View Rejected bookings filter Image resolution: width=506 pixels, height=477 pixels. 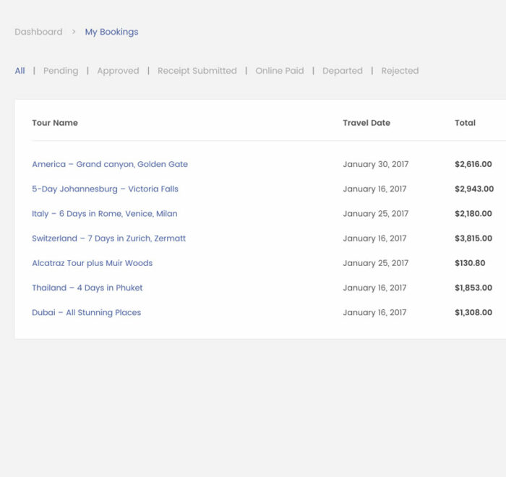(x=400, y=71)
